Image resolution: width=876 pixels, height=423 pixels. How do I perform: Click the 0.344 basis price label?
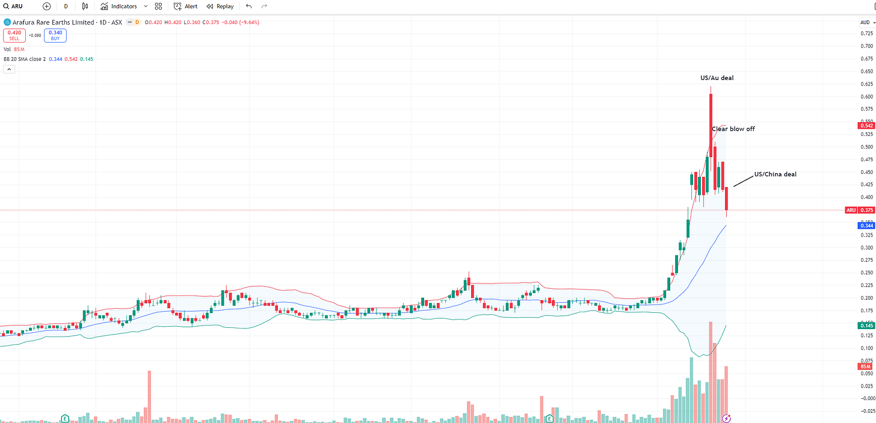click(866, 226)
